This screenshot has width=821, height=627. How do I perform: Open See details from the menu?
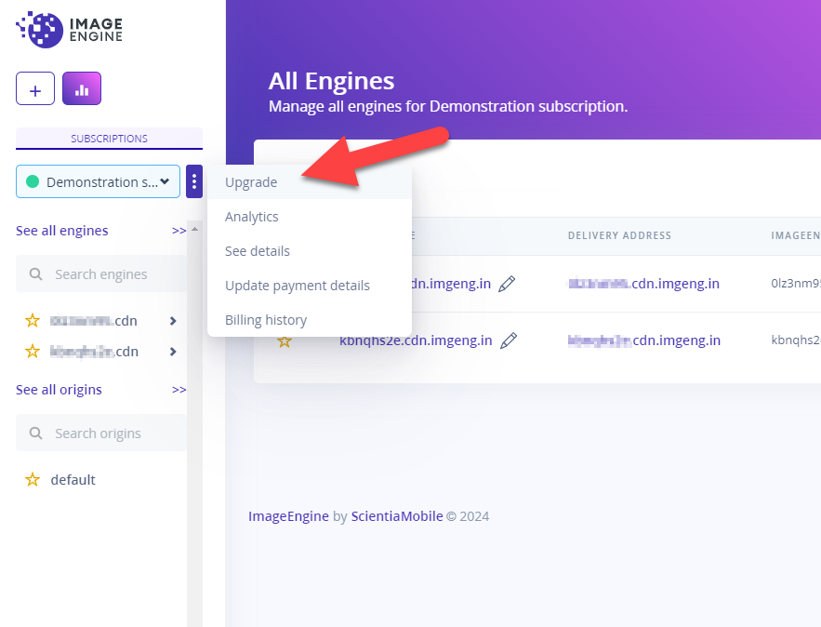pyautogui.click(x=310, y=251)
